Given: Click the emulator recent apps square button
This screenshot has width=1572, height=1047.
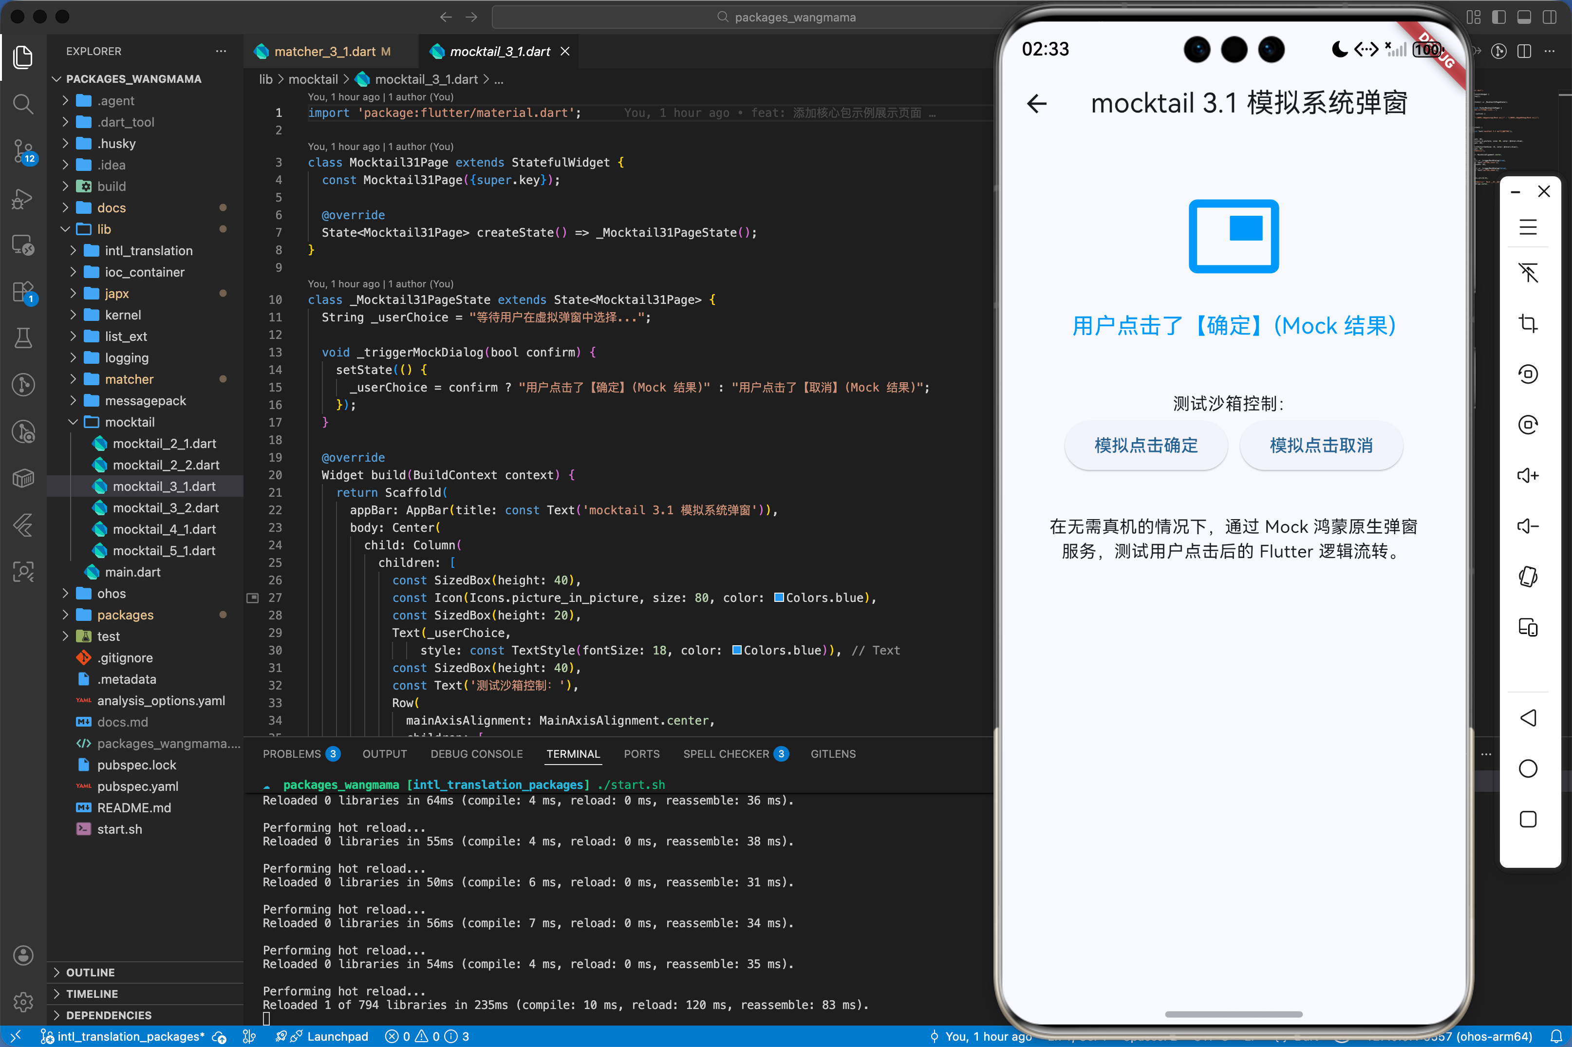Looking at the screenshot, I should coord(1528,819).
